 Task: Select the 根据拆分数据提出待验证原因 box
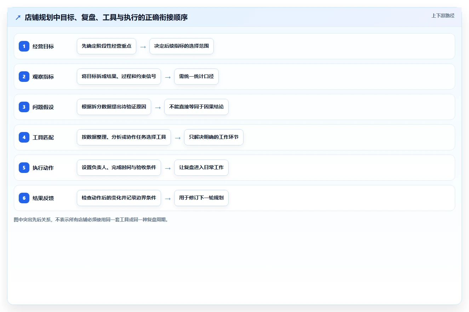point(114,107)
